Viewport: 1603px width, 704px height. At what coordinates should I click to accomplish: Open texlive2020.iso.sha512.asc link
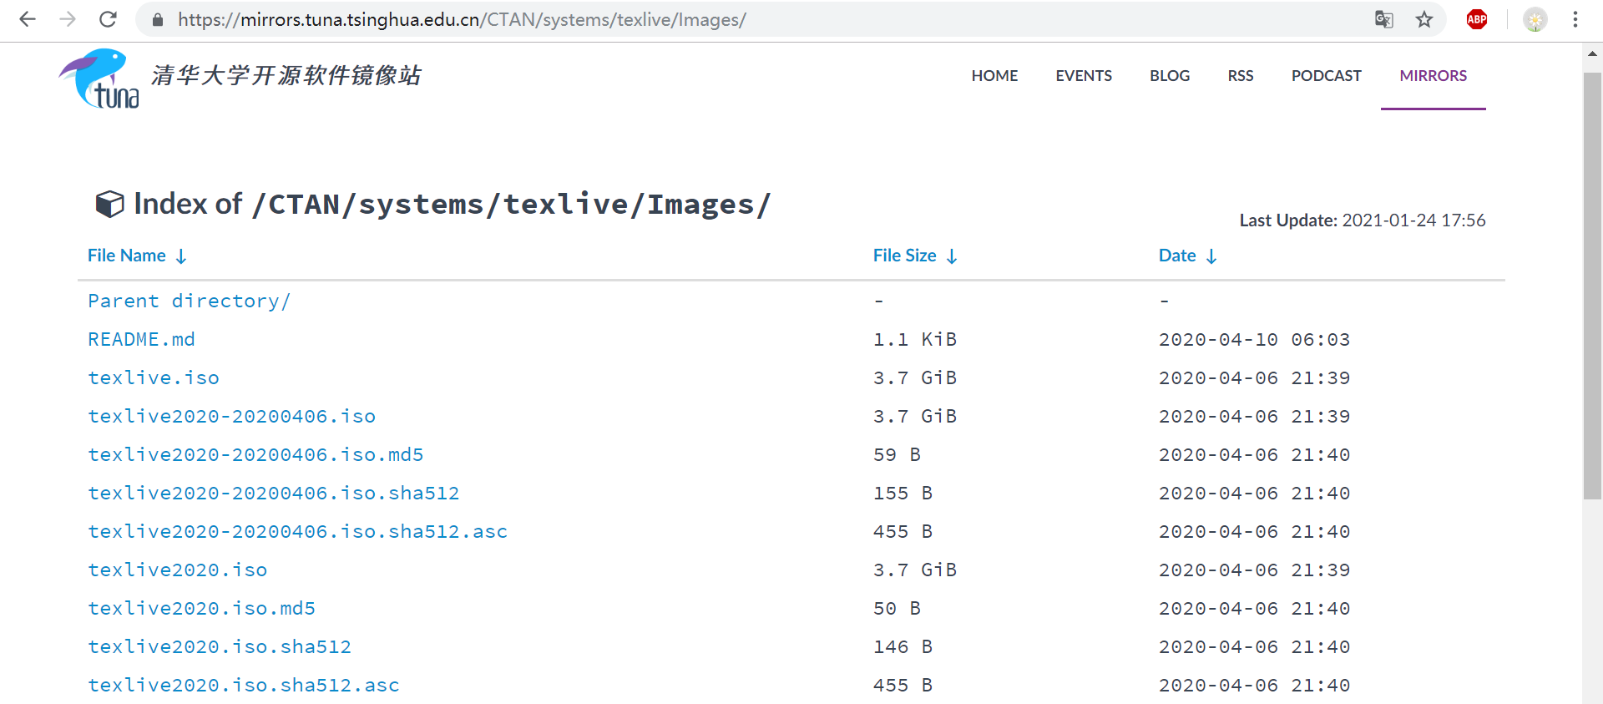pyautogui.click(x=244, y=685)
